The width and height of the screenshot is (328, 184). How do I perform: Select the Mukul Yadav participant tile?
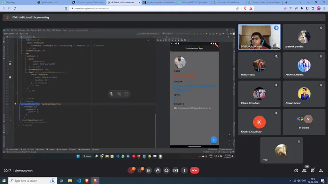pyautogui.click(x=260, y=65)
